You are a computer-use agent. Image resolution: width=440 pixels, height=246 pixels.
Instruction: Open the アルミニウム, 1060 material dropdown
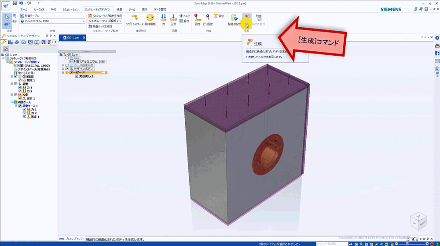pyautogui.click(x=83, y=21)
